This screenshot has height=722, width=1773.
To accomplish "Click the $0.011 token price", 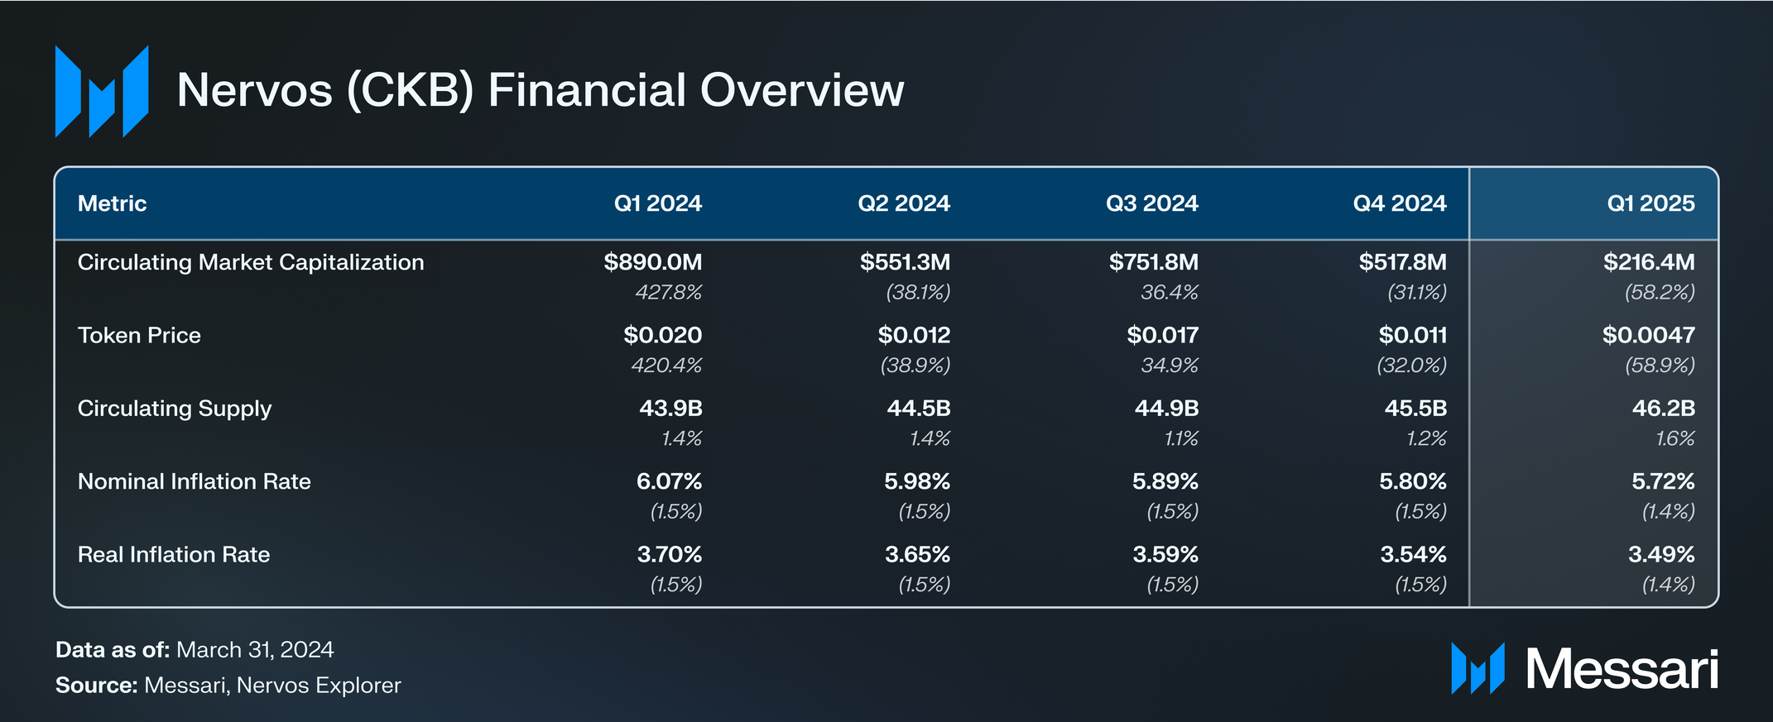I will 1413,335.
